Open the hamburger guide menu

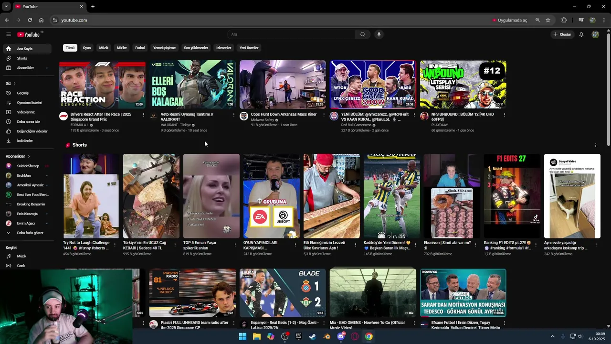point(8,34)
